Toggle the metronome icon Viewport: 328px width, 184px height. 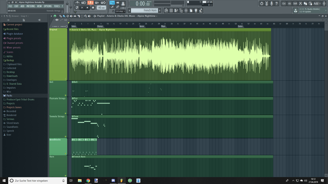point(77,3)
